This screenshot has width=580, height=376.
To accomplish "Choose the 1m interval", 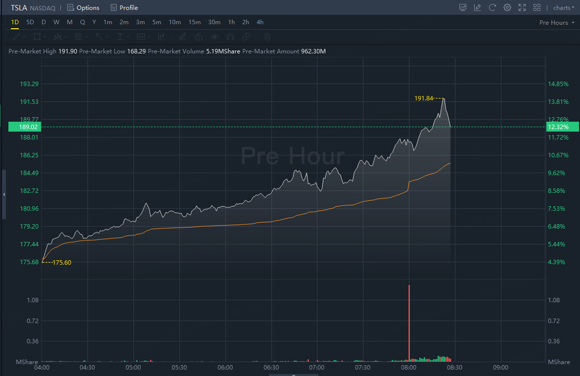I will pyautogui.click(x=108, y=22).
